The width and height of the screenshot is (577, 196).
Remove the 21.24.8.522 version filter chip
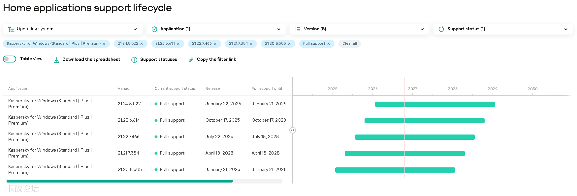142,44
